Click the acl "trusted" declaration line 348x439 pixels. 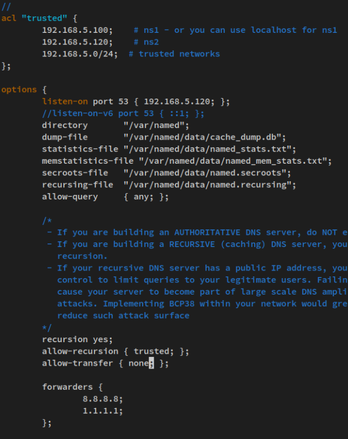[x=39, y=18]
